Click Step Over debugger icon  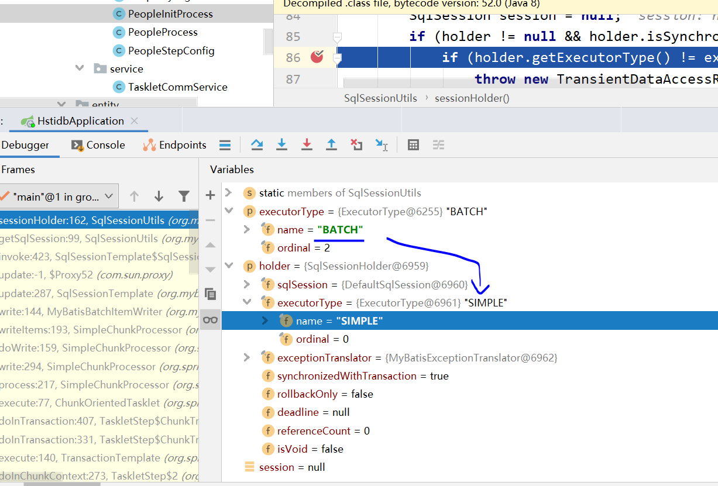coord(256,144)
